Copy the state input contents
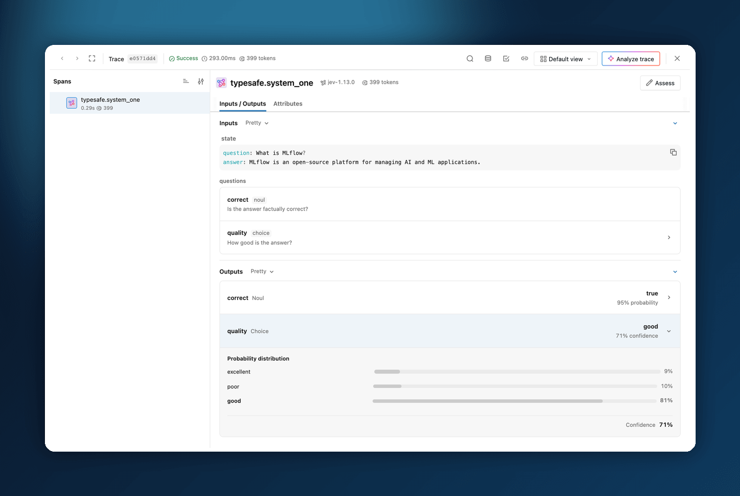Viewport: 740px width, 496px height. click(x=673, y=152)
